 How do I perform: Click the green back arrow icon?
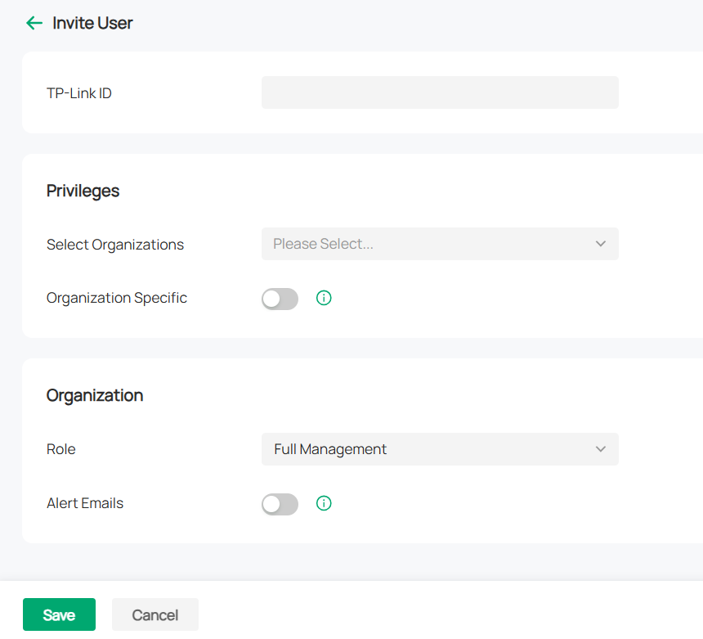[34, 23]
